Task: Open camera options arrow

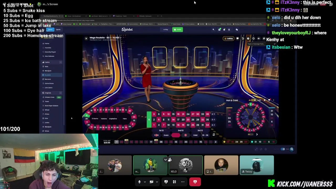Action: click(157, 182)
